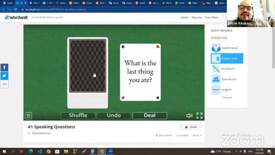Click the page vertical scrollbar
Viewport: 275px width, 155px height.
[x=273, y=47]
